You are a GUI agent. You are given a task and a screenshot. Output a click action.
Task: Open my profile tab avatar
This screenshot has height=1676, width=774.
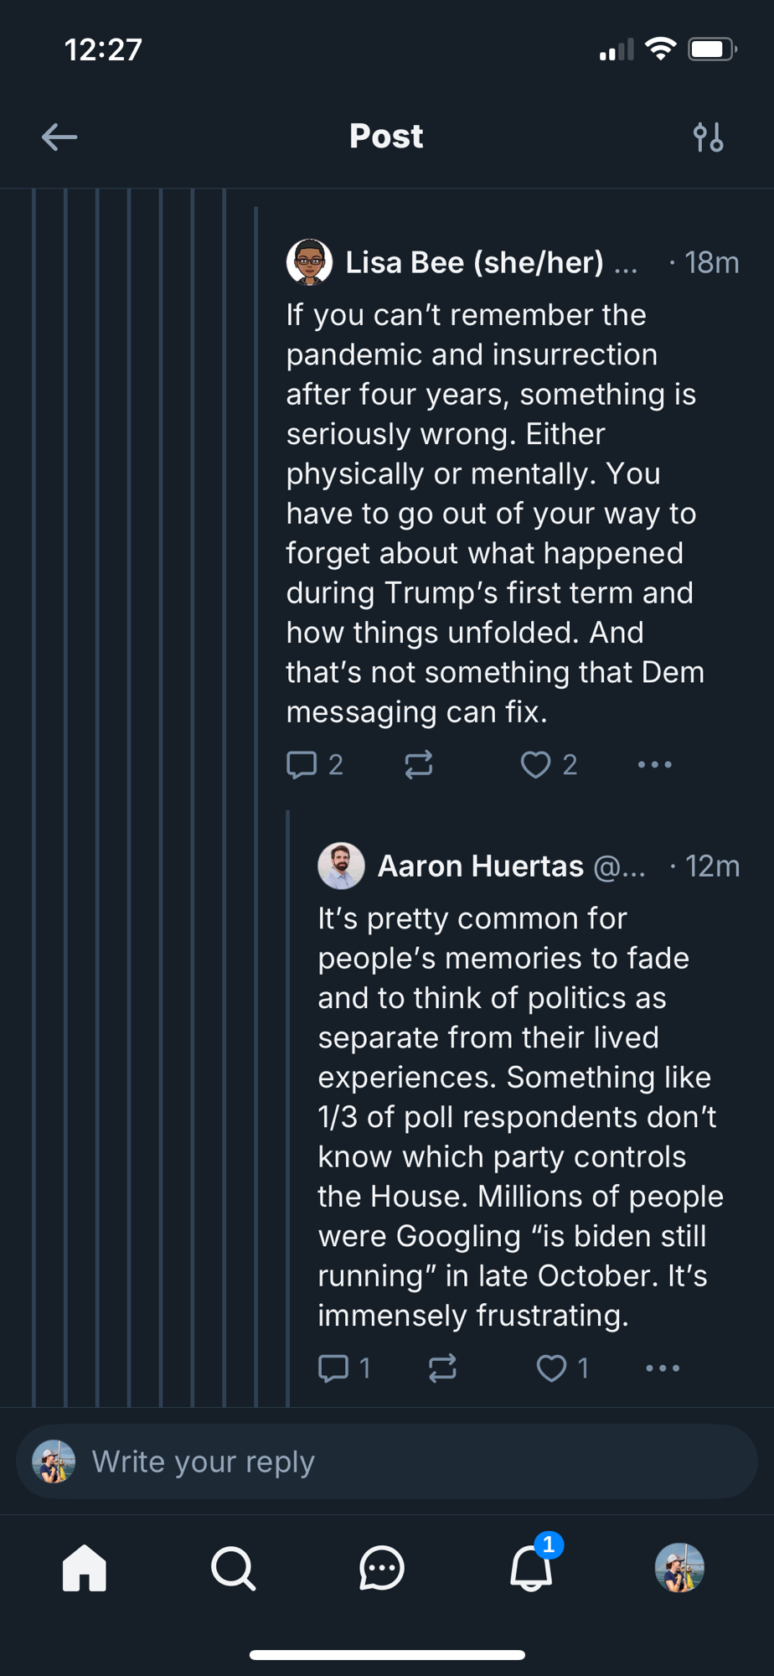(x=679, y=1568)
